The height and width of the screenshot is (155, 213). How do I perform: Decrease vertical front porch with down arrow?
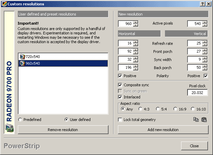(205, 53)
